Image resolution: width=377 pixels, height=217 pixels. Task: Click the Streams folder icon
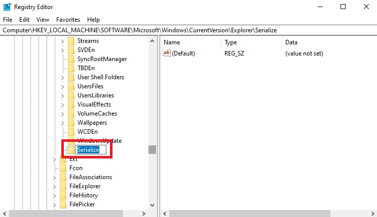[71, 41]
